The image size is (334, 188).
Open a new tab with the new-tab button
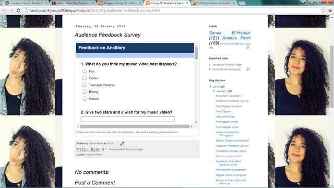242,3
